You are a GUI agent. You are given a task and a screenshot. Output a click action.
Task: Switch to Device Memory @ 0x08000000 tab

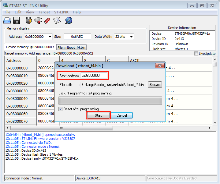point(30,47)
